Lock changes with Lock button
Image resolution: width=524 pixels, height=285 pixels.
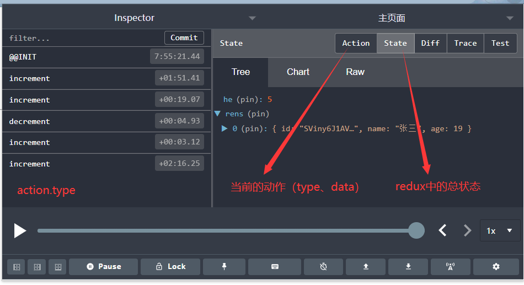[x=170, y=267]
